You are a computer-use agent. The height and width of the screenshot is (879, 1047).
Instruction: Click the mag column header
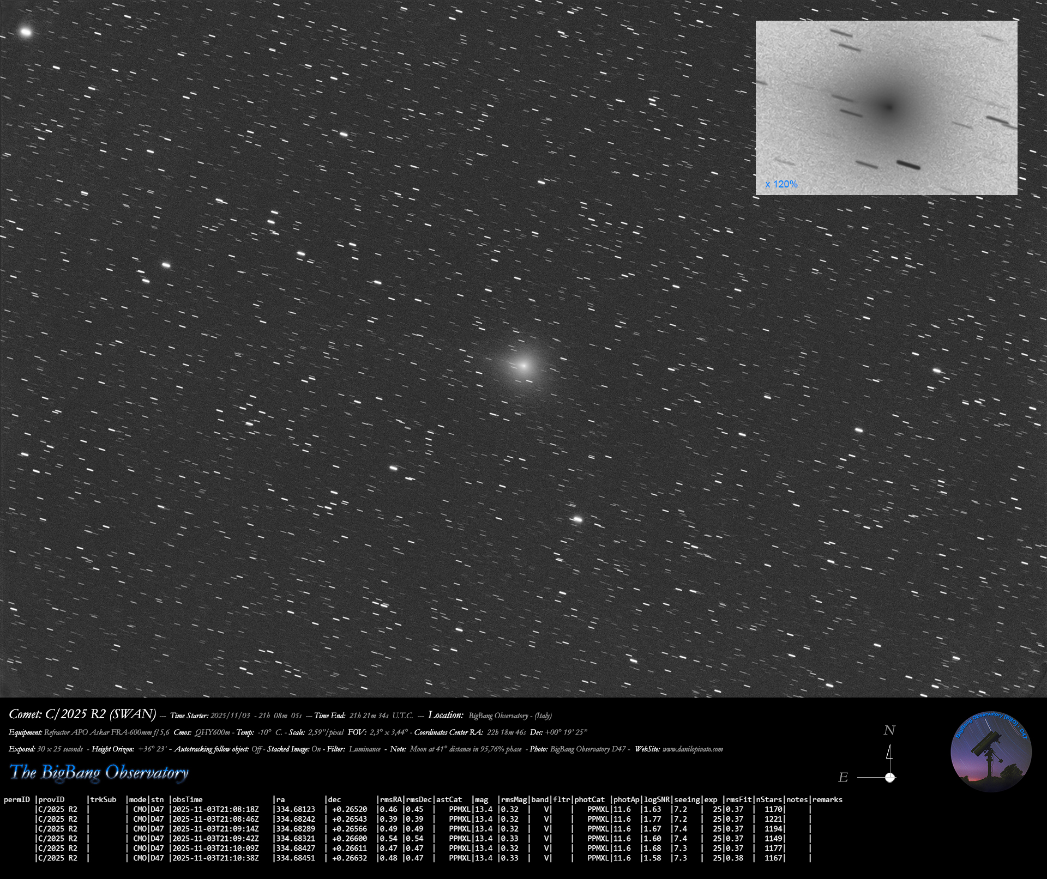coord(482,799)
